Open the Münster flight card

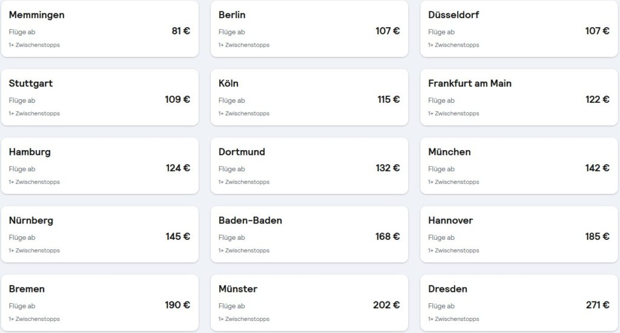(x=309, y=303)
